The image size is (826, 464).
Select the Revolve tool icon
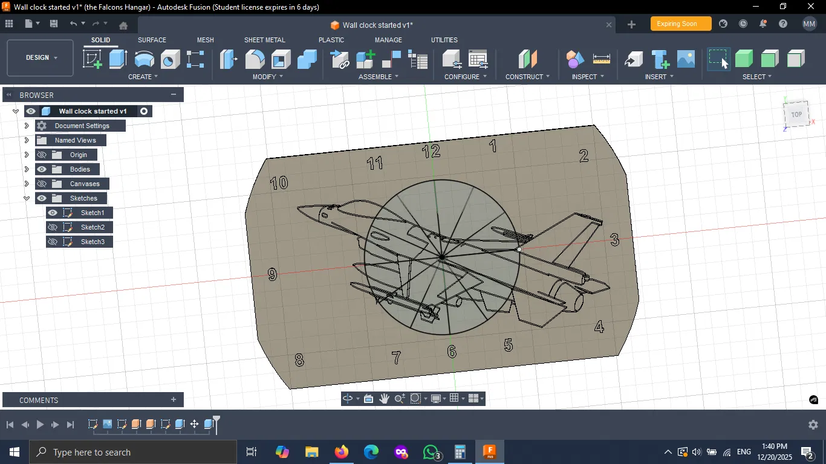click(144, 59)
